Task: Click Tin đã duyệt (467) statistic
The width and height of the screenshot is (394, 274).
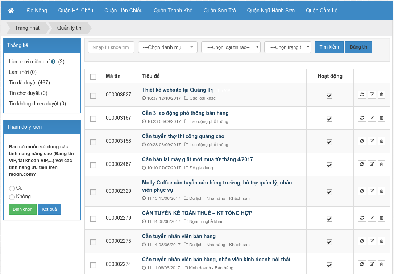Action: click(x=29, y=83)
